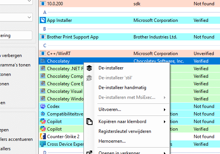The image size is (220, 154).
Task: Click the sidebar field ending in 'tering'
Action: coord(16,35)
